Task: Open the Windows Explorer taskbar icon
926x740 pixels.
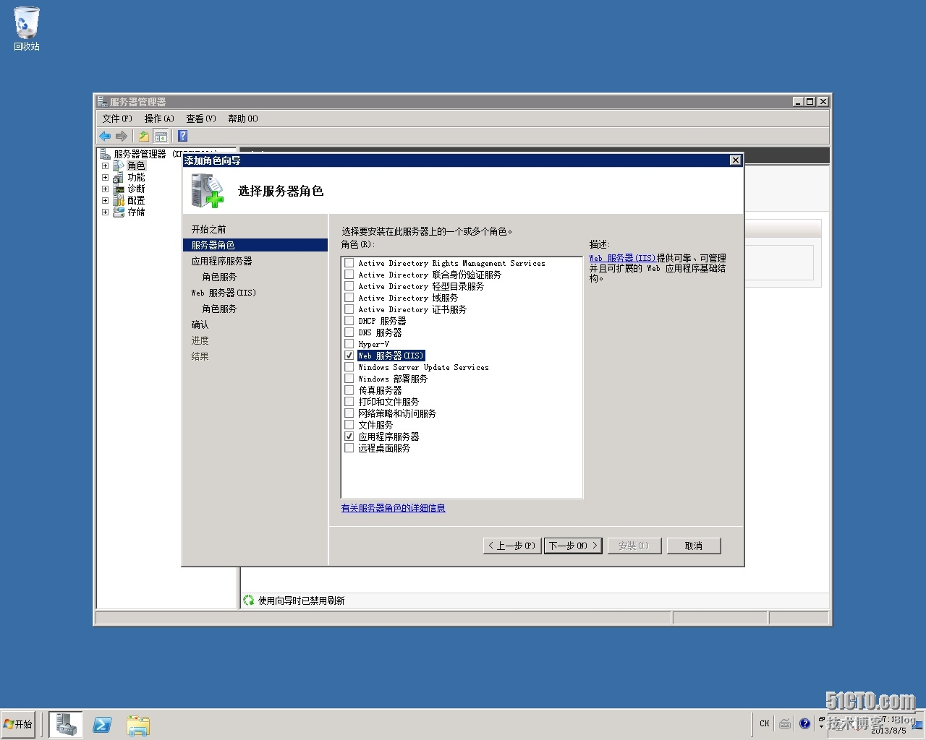Action: click(x=138, y=725)
